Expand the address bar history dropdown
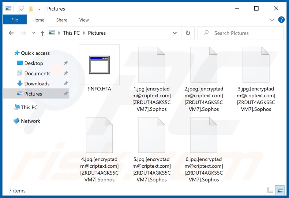 coord(174,33)
